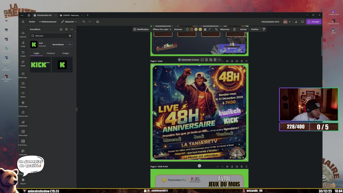
Task: Open the D-ID AI Avatars app
Action: coord(23,143)
